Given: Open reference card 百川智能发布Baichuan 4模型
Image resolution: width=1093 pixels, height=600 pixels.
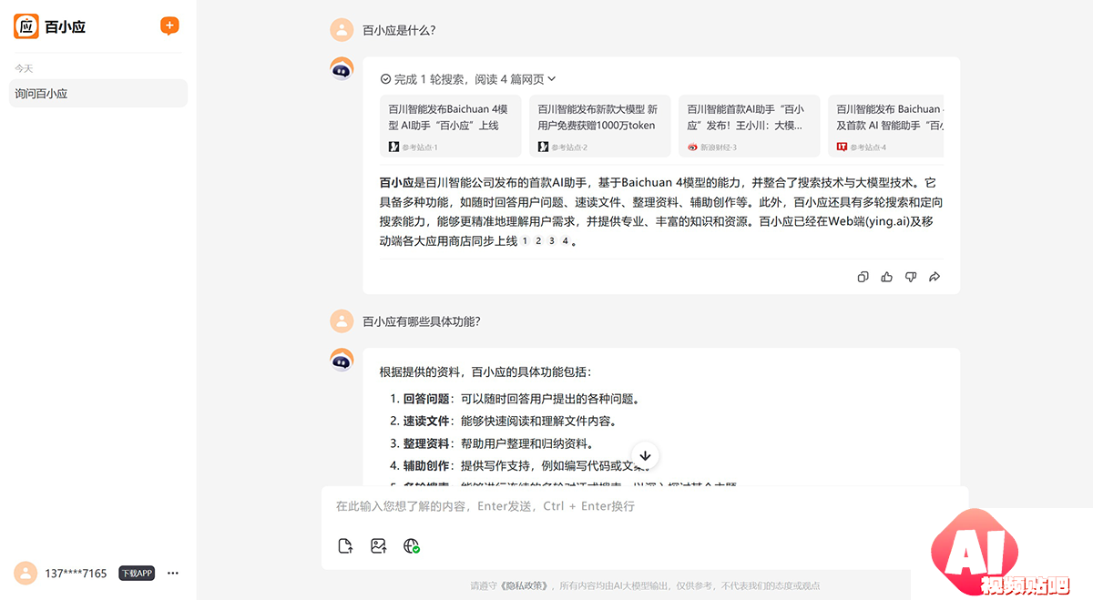Looking at the screenshot, I should click(x=450, y=126).
